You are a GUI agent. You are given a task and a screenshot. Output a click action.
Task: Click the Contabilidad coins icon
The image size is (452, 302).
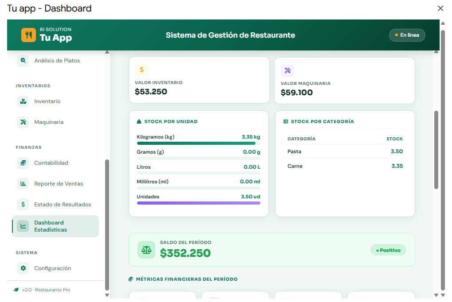(x=23, y=163)
